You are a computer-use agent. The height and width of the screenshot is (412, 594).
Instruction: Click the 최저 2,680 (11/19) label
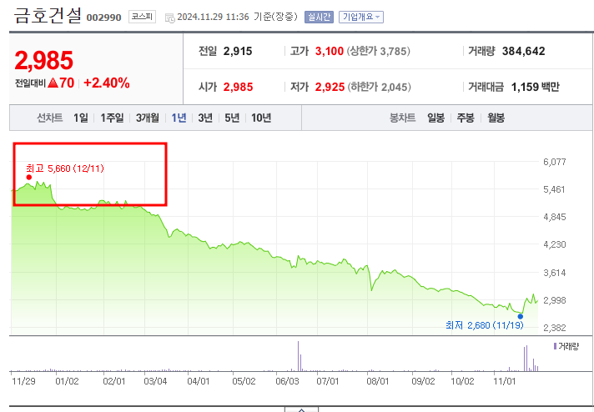(485, 325)
